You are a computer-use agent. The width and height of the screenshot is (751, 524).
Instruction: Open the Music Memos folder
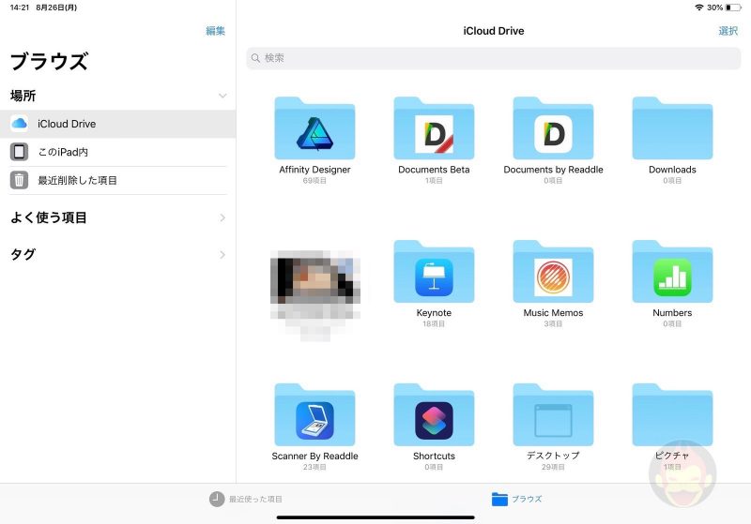click(x=553, y=272)
